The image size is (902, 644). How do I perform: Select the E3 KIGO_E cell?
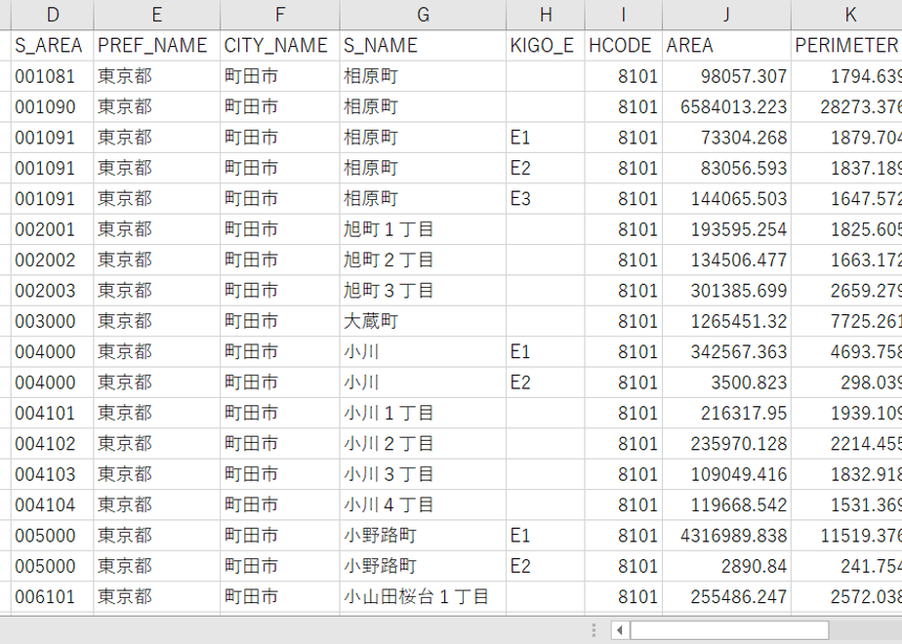click(x=546, y=198)
